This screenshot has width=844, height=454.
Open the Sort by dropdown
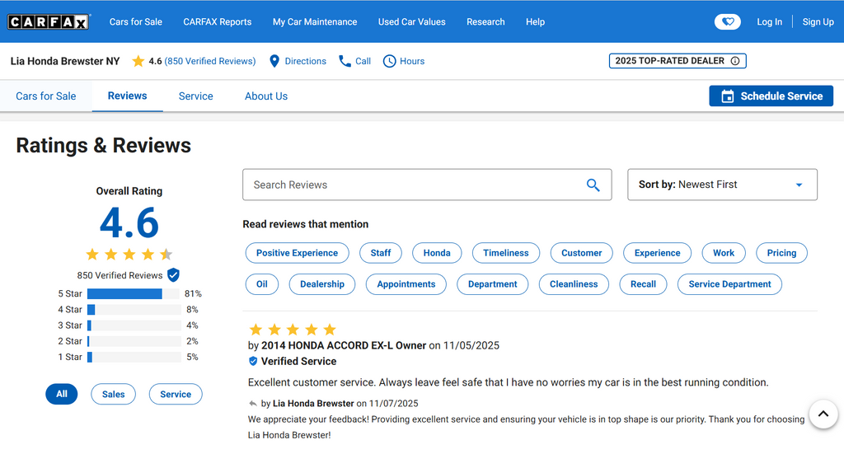pyautogui.click(x=722, y=185)
